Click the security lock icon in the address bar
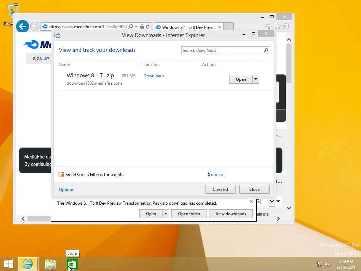Viewport: 361px width, 271px height. click(142, 26)
